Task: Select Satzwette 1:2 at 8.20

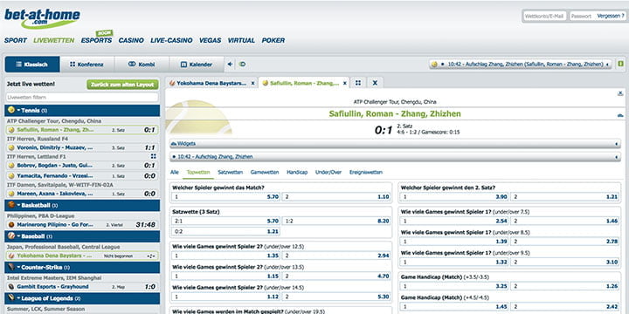Action: click(336, 221)
